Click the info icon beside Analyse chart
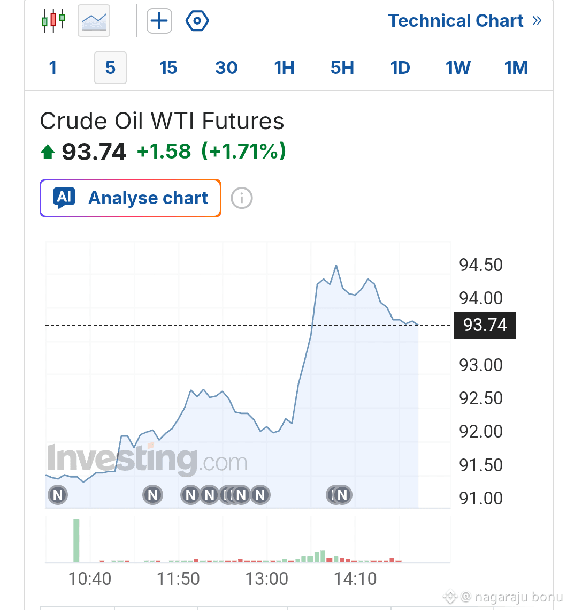The width and height of the screenshot is (567, 610). (242, 198)
